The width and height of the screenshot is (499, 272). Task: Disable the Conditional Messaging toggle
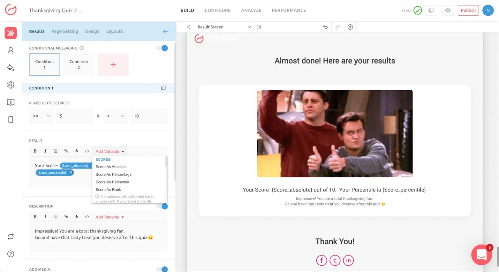click(162, 48)
